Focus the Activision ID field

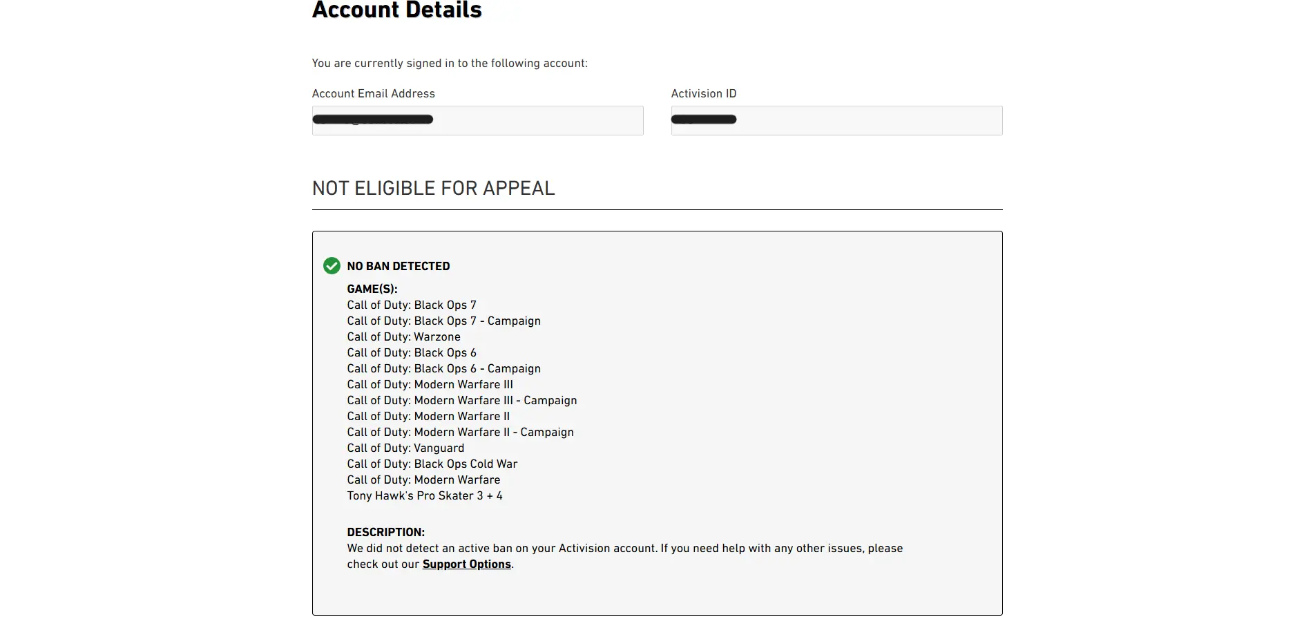[836, 120]
